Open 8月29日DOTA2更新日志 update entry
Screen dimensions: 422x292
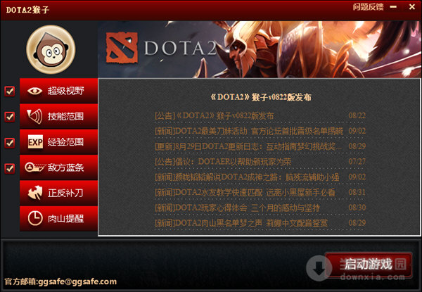260,146
